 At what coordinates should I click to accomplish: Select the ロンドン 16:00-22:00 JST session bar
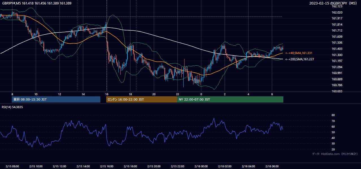(x=142, y=99)
